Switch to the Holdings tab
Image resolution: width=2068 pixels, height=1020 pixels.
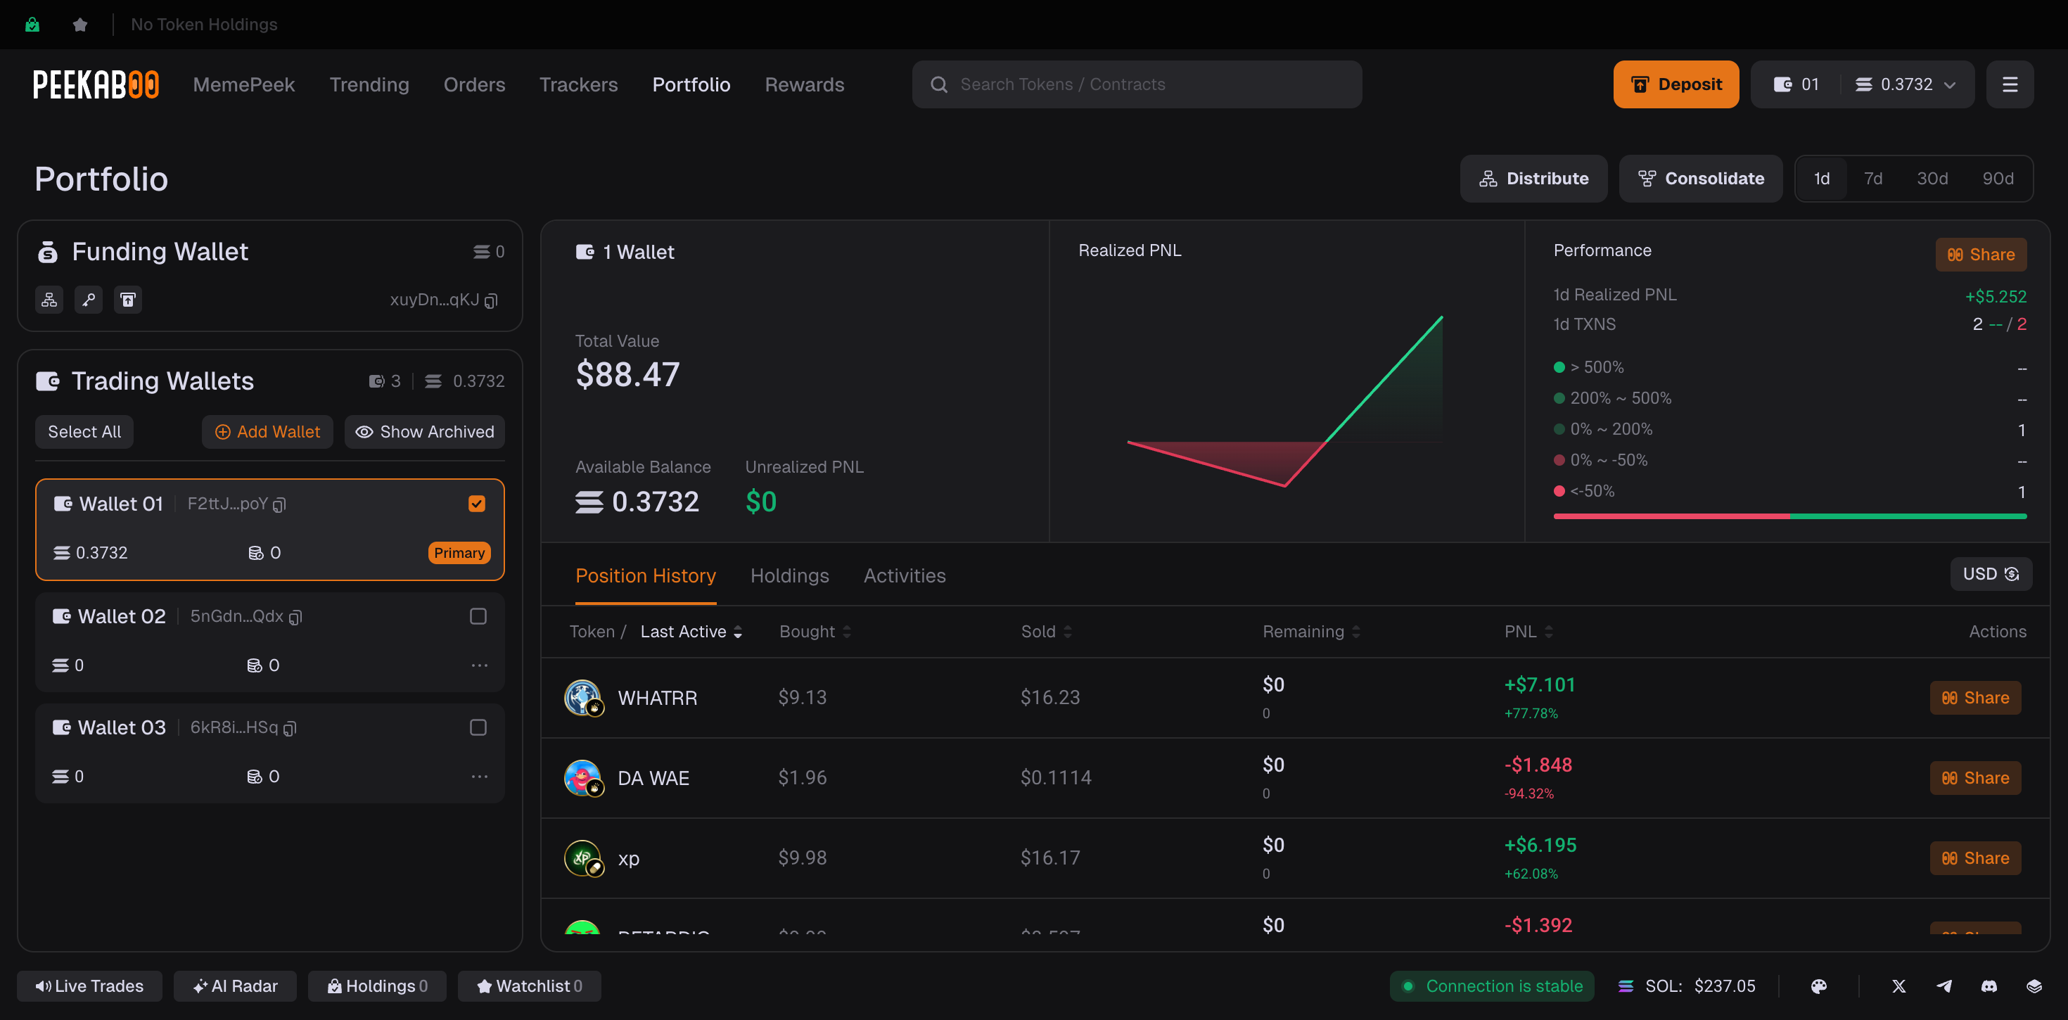point(789,575)
